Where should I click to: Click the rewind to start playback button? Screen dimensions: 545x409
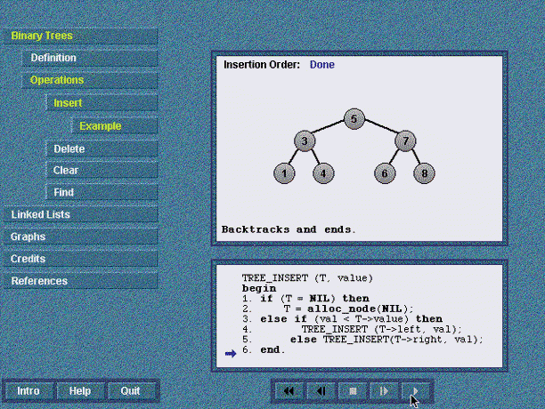(289, 391)
